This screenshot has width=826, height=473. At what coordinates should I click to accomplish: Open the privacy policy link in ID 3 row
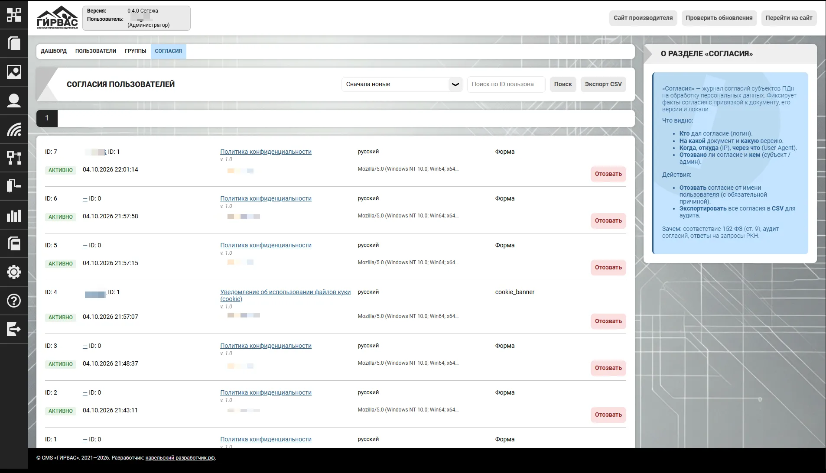pyautogui.click(x=266, y=346)
